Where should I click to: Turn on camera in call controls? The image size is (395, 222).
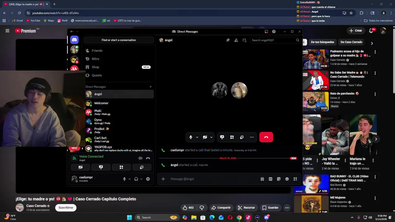(205, 137)
